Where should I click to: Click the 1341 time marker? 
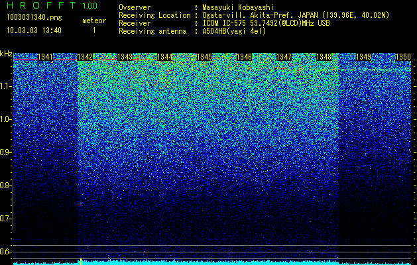click(x=46, y=57)
